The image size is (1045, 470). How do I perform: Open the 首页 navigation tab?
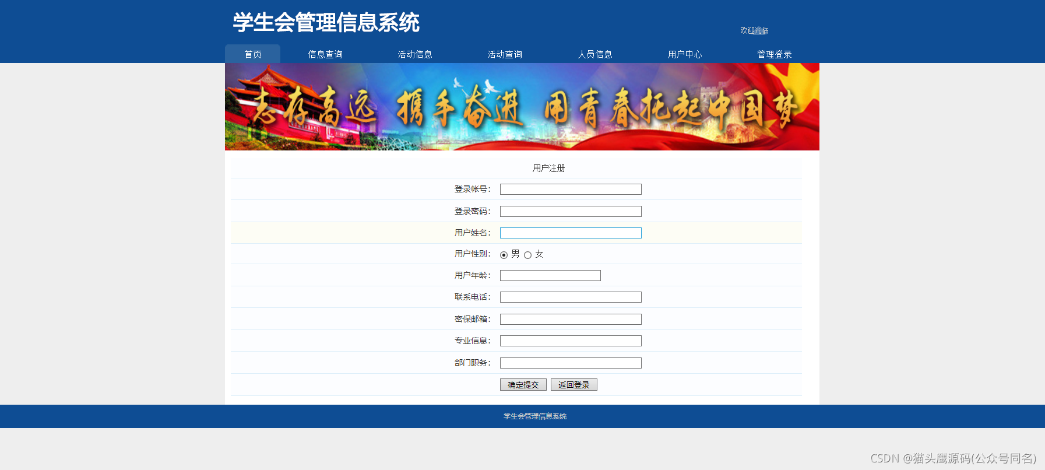[252, 54]
